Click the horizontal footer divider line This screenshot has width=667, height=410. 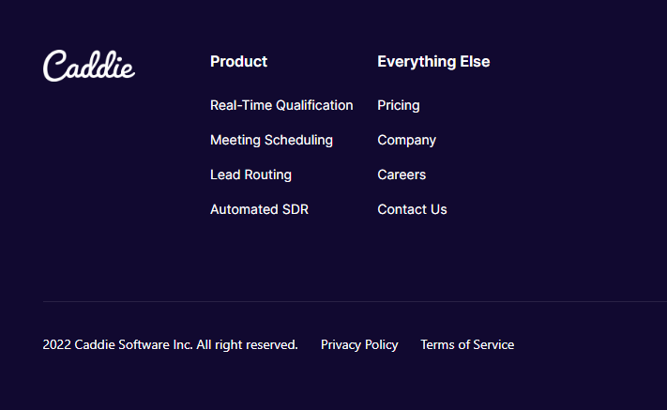pyautogui.click(x=354, y=301)
